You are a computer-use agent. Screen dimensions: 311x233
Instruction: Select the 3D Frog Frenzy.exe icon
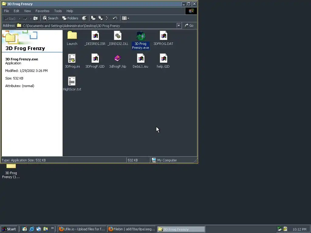coord(140,40)
